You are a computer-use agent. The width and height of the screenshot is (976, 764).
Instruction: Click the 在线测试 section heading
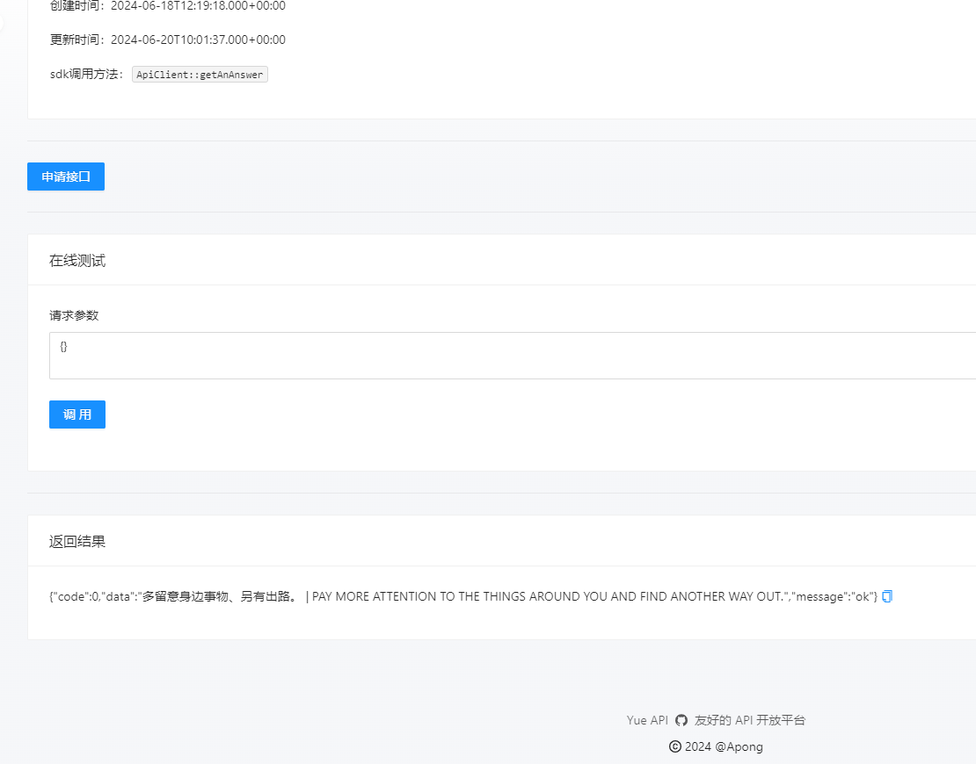[77, 260]
